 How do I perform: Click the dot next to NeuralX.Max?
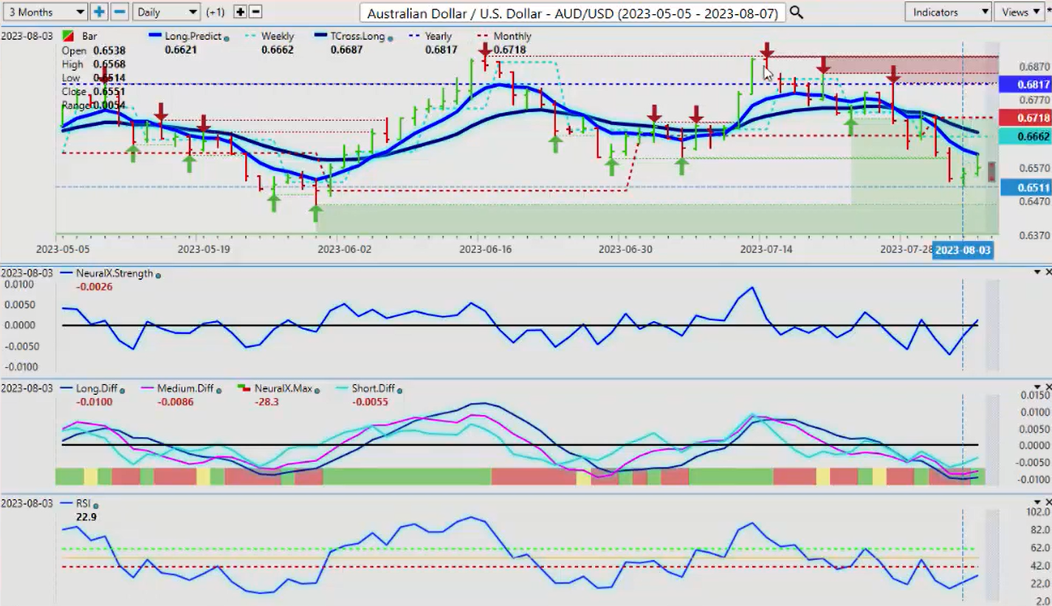pos(318,390)
